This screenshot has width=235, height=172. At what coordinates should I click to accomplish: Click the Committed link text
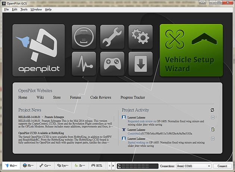[134, 133]
